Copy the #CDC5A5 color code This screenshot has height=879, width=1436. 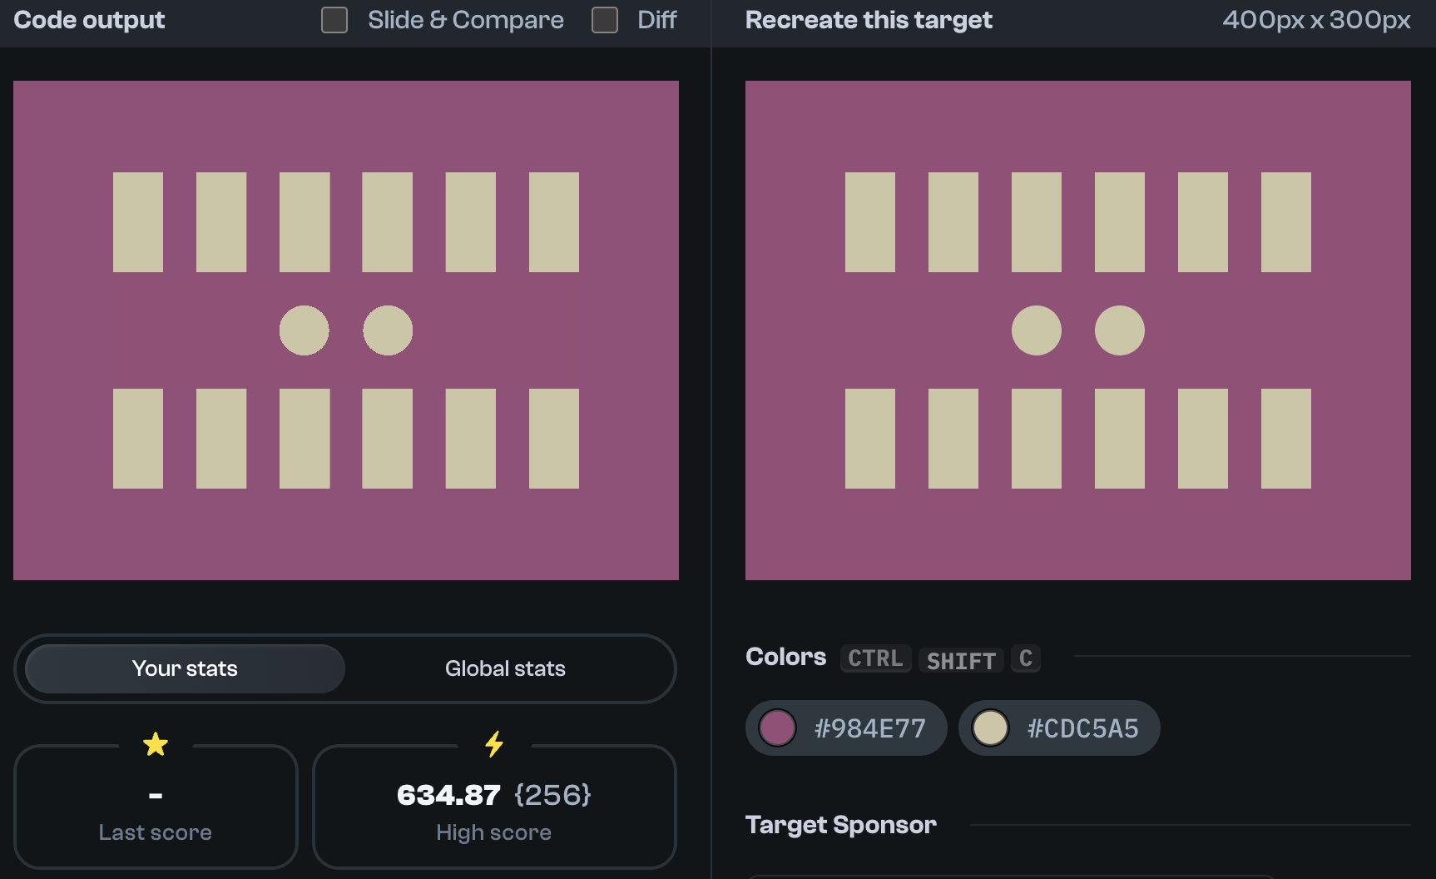click(x=1082, y=728)
